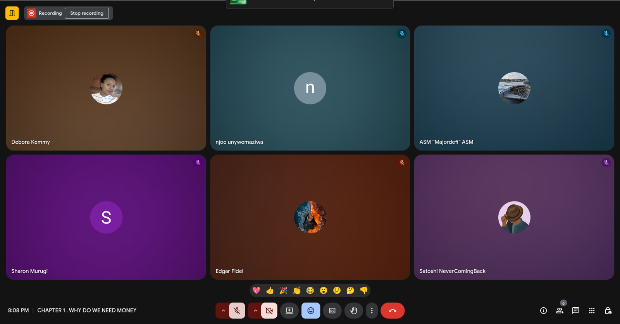Screen dimensions: 620x324
Task: Click the red leave call button
Action: [393, 310]
